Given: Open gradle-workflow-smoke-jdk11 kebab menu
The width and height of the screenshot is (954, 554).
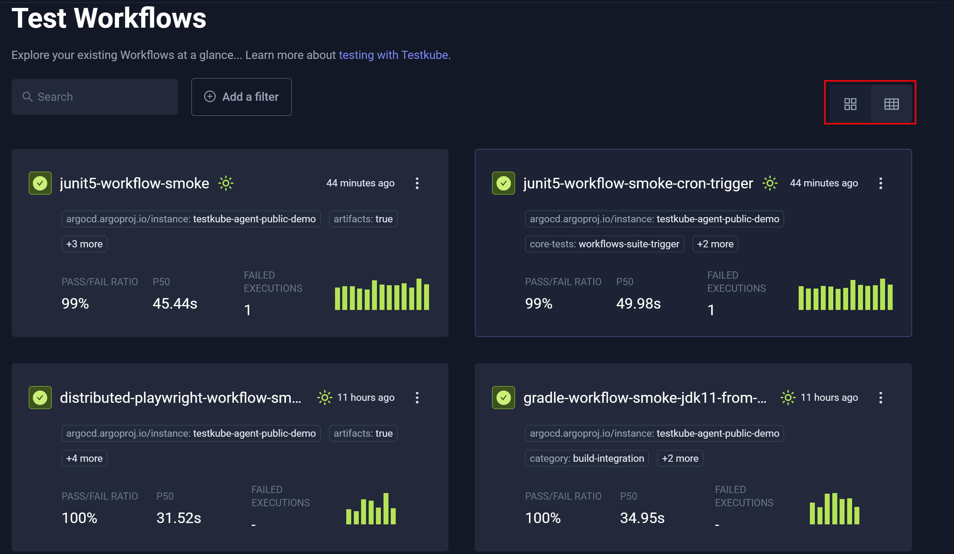Looking at the screenshot, I should point(880,398).
